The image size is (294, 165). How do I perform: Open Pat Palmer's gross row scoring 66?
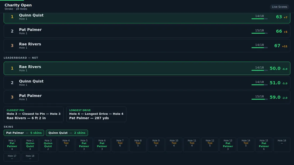tap(147, 31)
